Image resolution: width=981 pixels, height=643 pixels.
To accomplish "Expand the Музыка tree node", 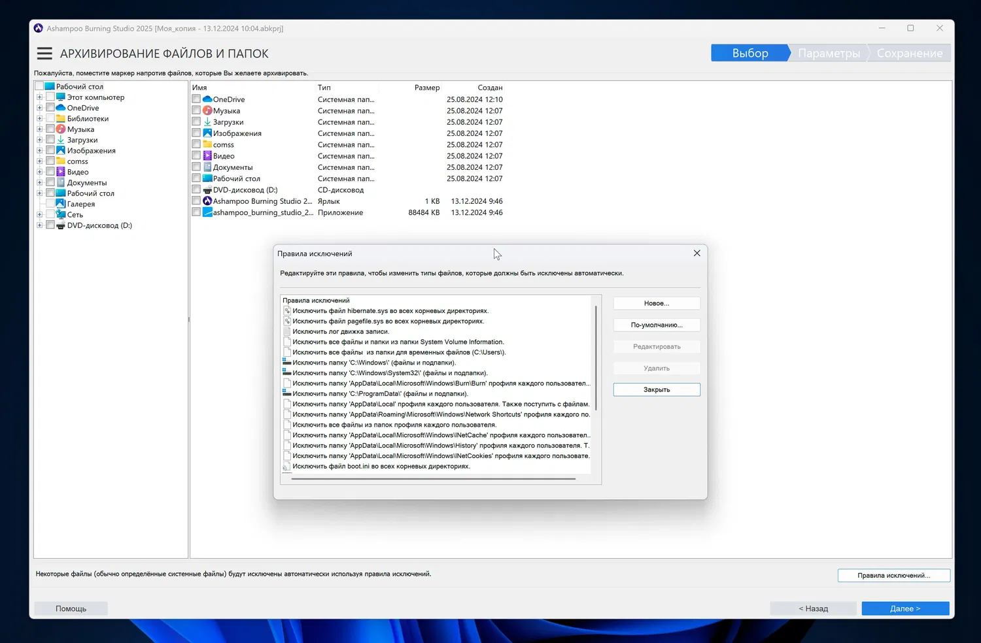I will 40,129.
